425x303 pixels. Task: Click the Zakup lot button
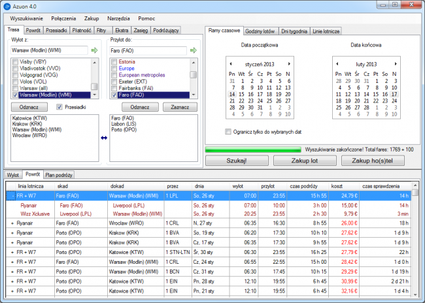pos(306,160)
